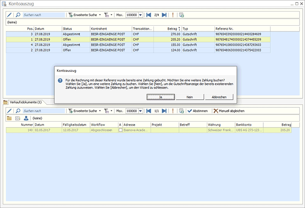Viewport: 305px width, 208px height.
Task: Click the upper Suchen nach search field
Action: pyautogui.click(x=44, y=15)
